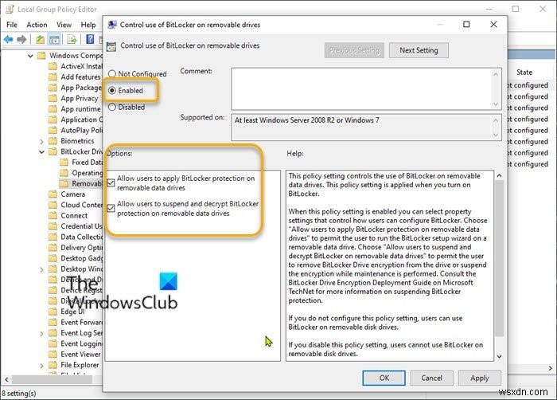This screenshot has width=557, height=400.
Task: Click the Biometrics folder icon
Action: point(53,141)
